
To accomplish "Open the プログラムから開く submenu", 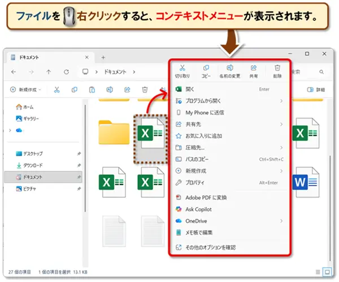I will pos(229,101).
